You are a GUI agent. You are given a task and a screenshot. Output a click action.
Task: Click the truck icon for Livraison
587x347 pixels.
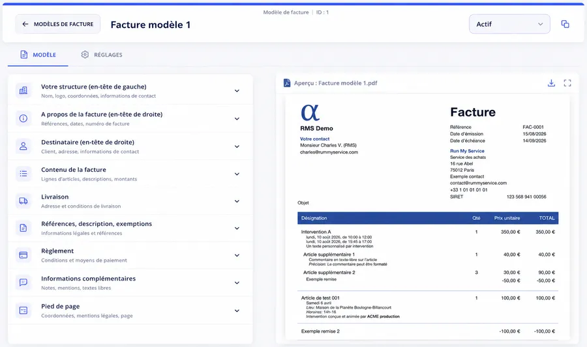(23, 201)
